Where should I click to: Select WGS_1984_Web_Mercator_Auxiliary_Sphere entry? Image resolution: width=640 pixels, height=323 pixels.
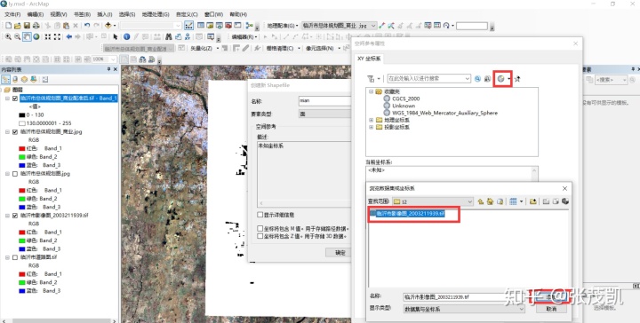pyautogui.click(x=445, y=113)
